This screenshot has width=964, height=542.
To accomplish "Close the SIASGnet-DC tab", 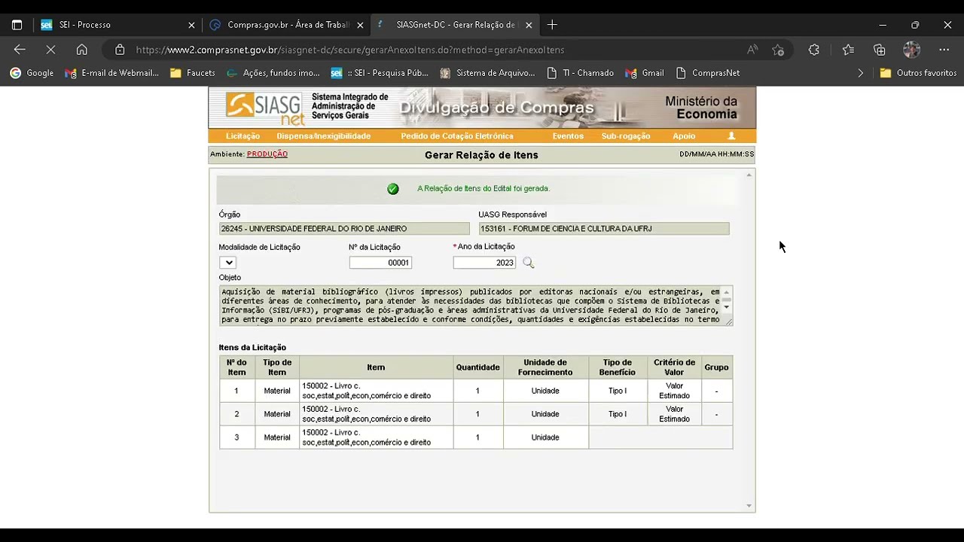I will 529,25.
